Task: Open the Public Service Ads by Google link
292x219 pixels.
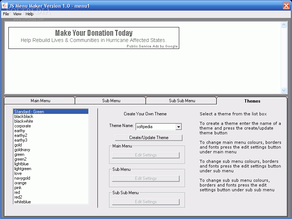Action: point(152,46)
